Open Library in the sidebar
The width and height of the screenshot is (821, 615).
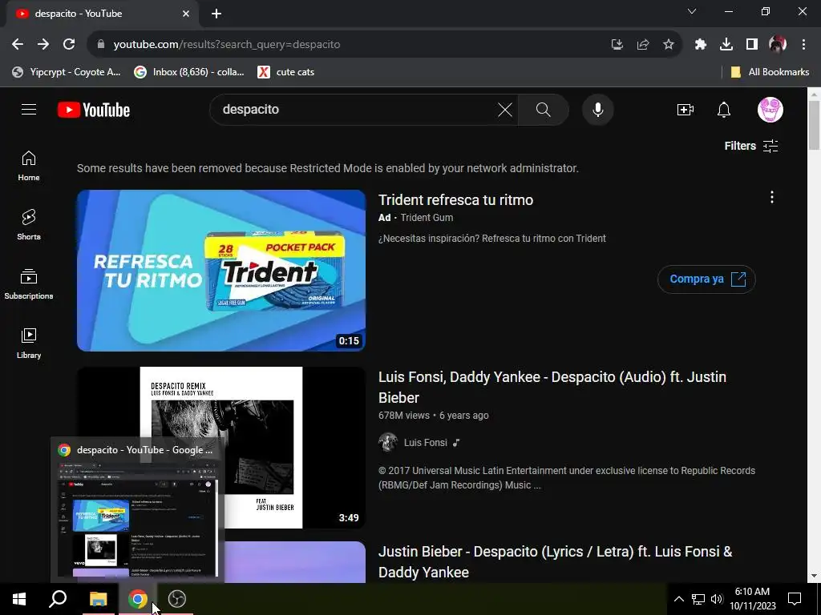[29, 343]
